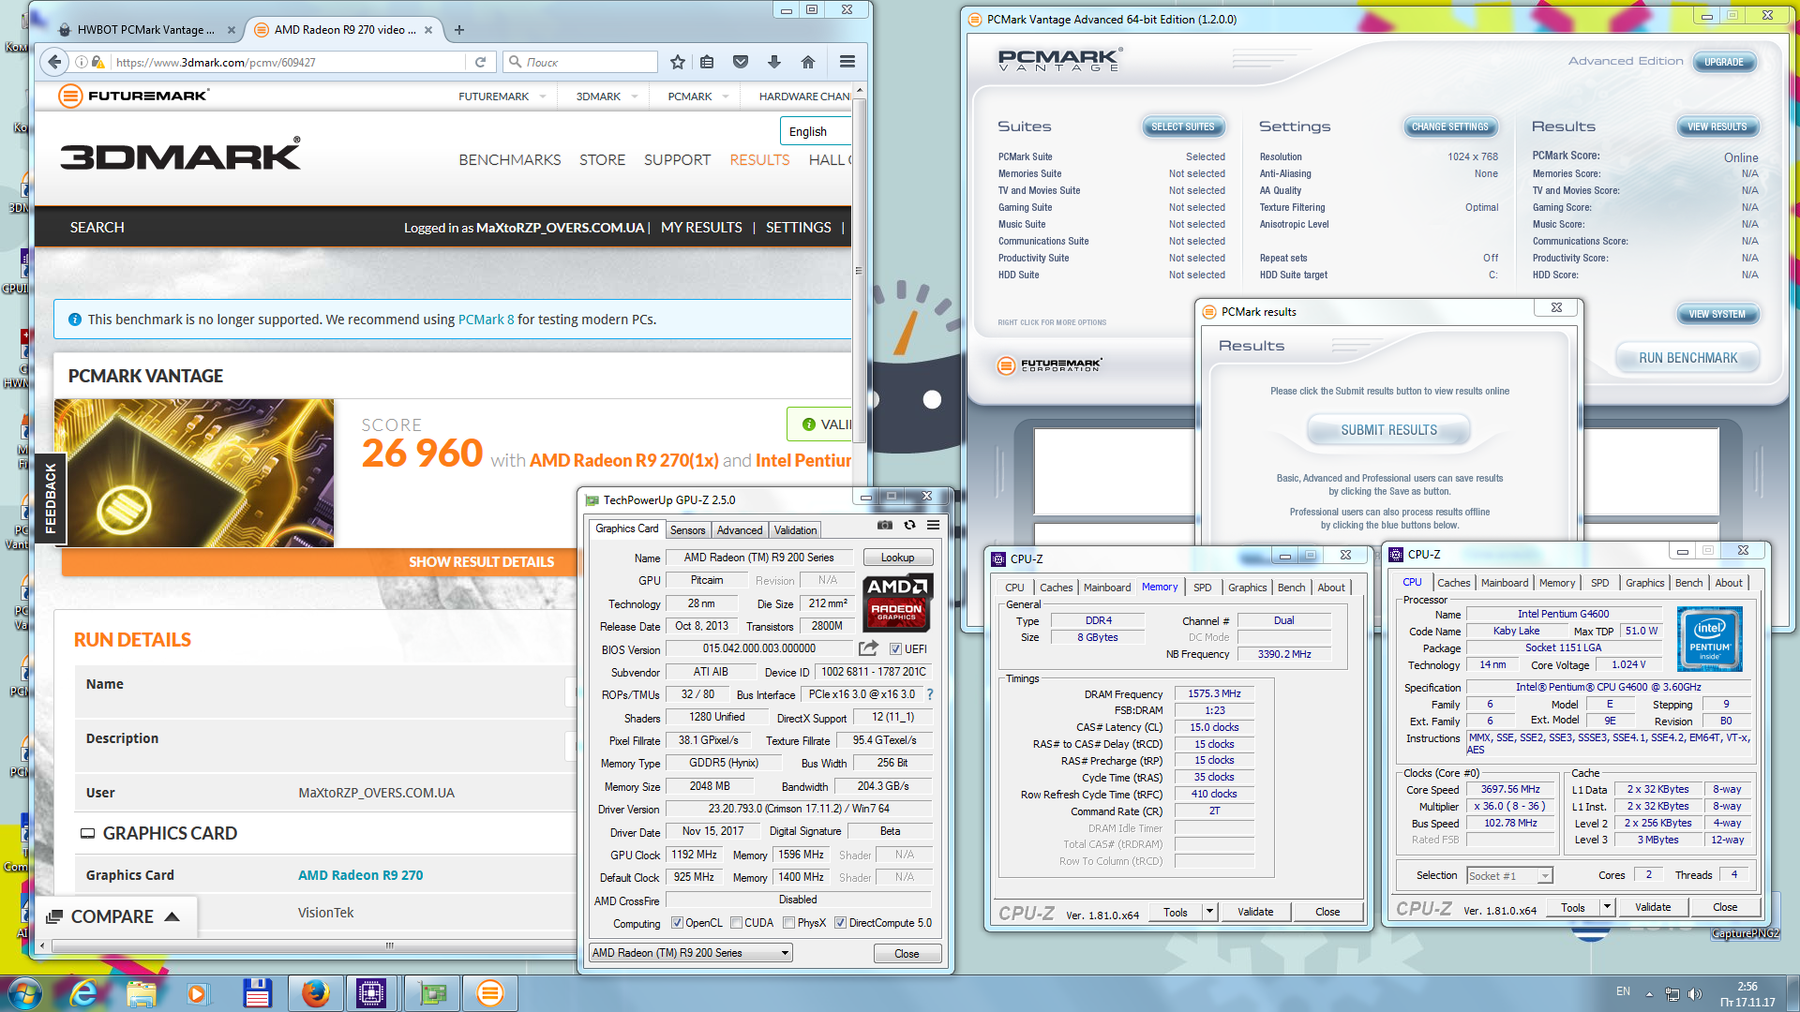Click the Pocket icon in Firefox toolbar
The image size is (1800, 1012).
tap(741, 62)
